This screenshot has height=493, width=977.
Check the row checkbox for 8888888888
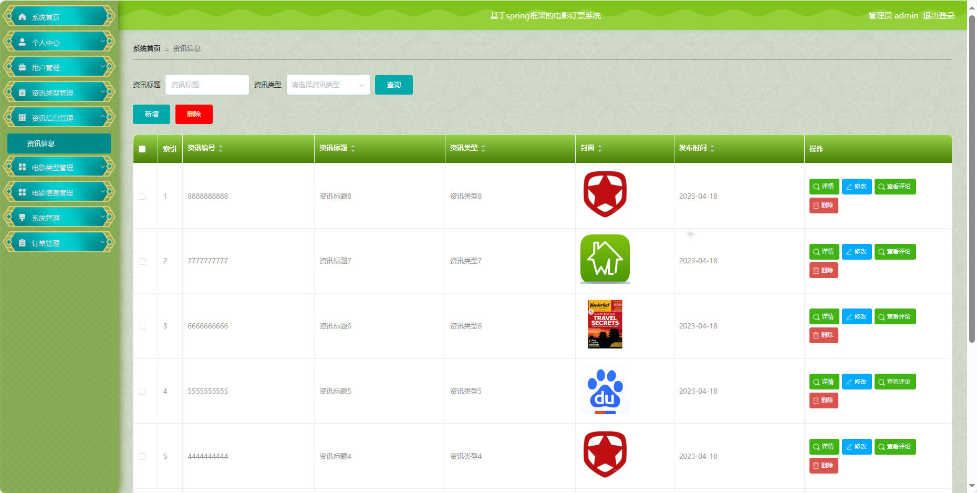[x=142, y=196]
